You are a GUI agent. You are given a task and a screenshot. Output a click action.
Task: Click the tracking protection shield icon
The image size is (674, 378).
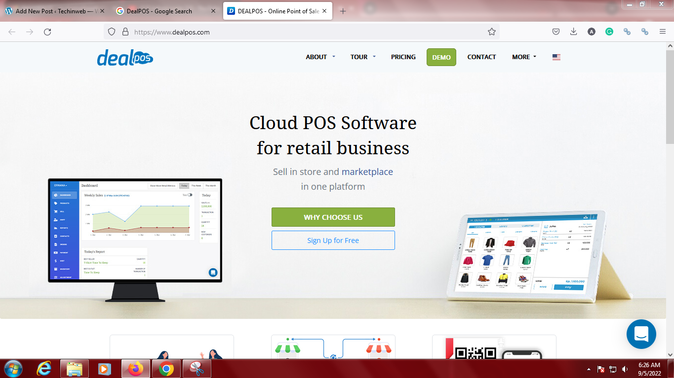(x=112, y=32)
